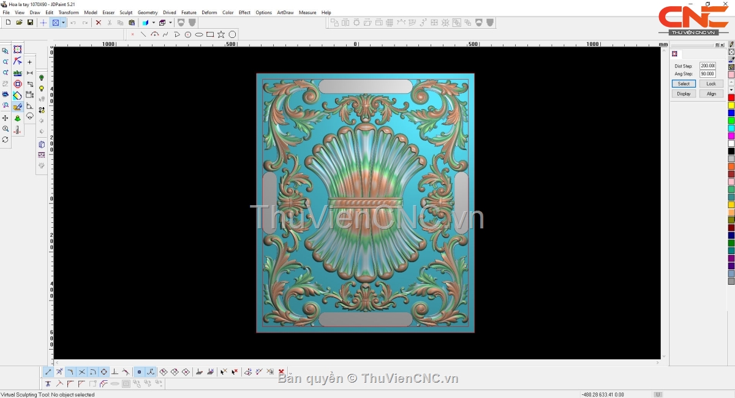Click the Save floppy disk icon

coord(30,23)
